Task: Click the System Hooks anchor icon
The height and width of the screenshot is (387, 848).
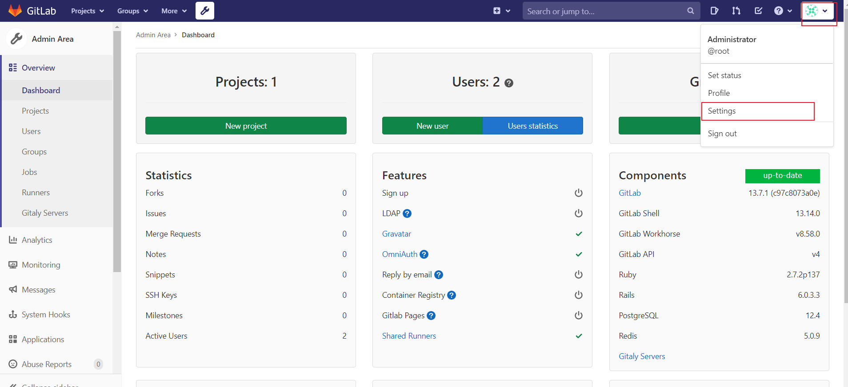Action: click(13, 314)
